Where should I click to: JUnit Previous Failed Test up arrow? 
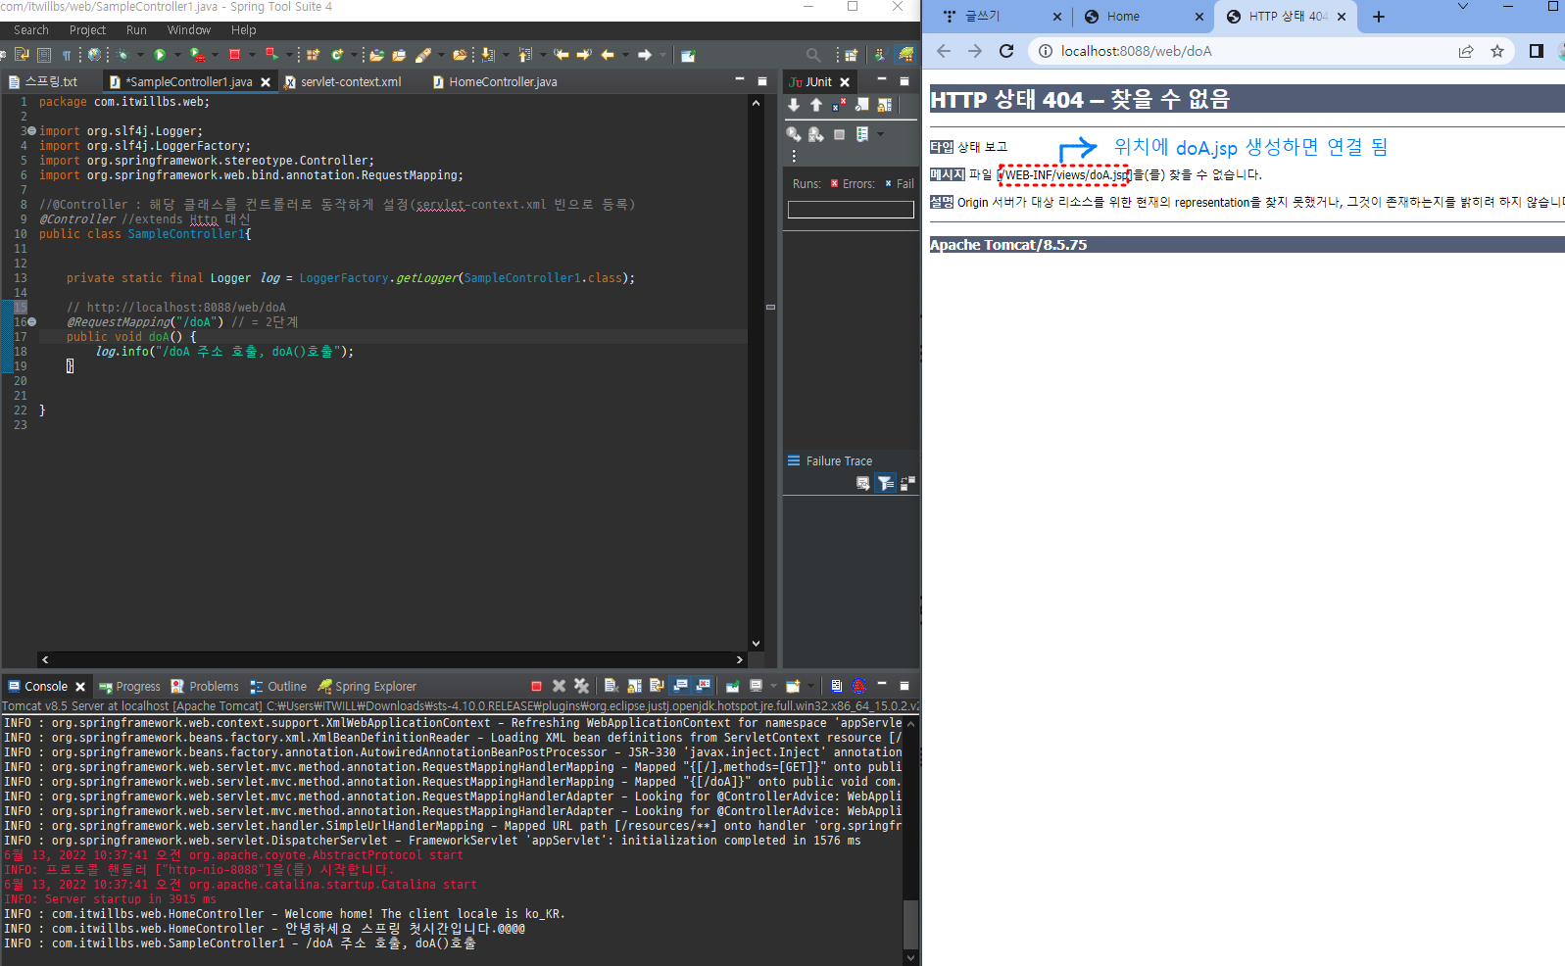[x=816, y=105]
